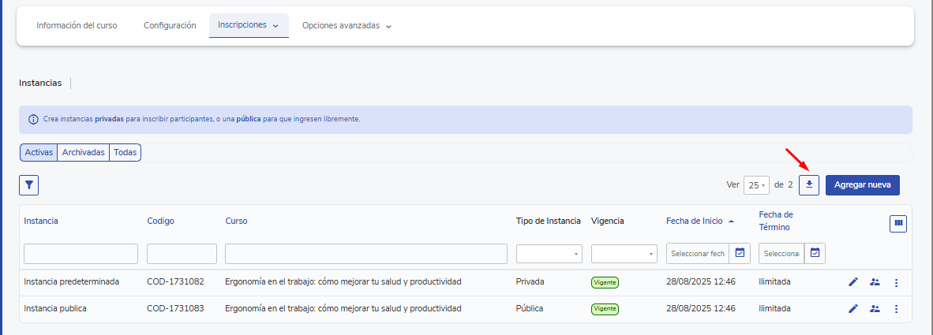Click the filter funnel icon
The image size is (933, 335).
point(29,185)
